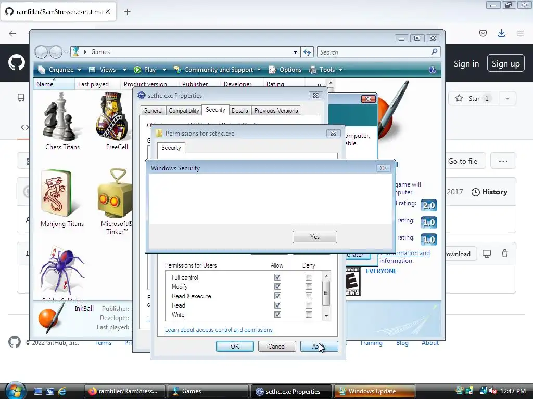This screenshot has width=533, height=399.
Task: Open the Firefox hamburger menu
Action: pyautogui.click(x=521, y=33)
